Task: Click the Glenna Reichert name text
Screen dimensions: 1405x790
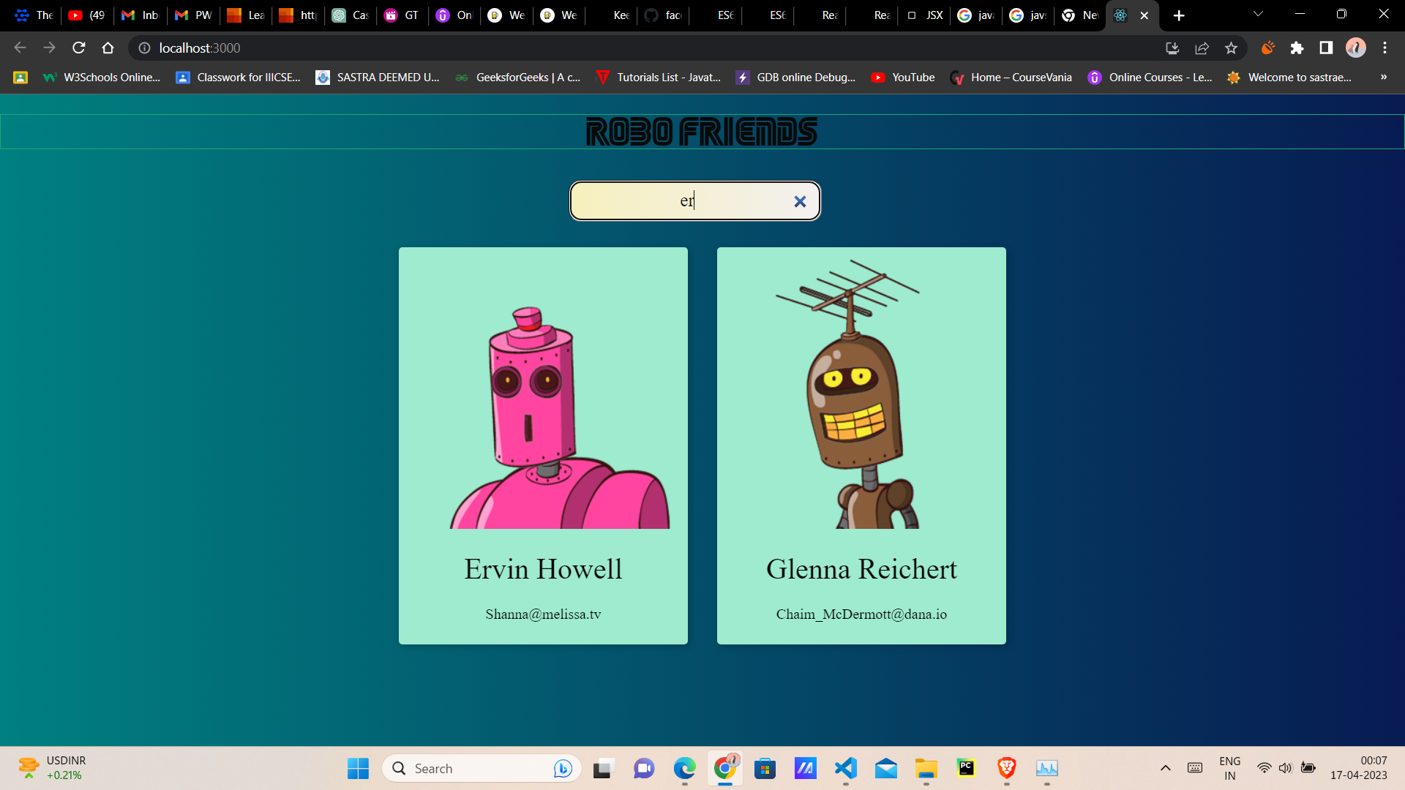Action: point(861,569)
